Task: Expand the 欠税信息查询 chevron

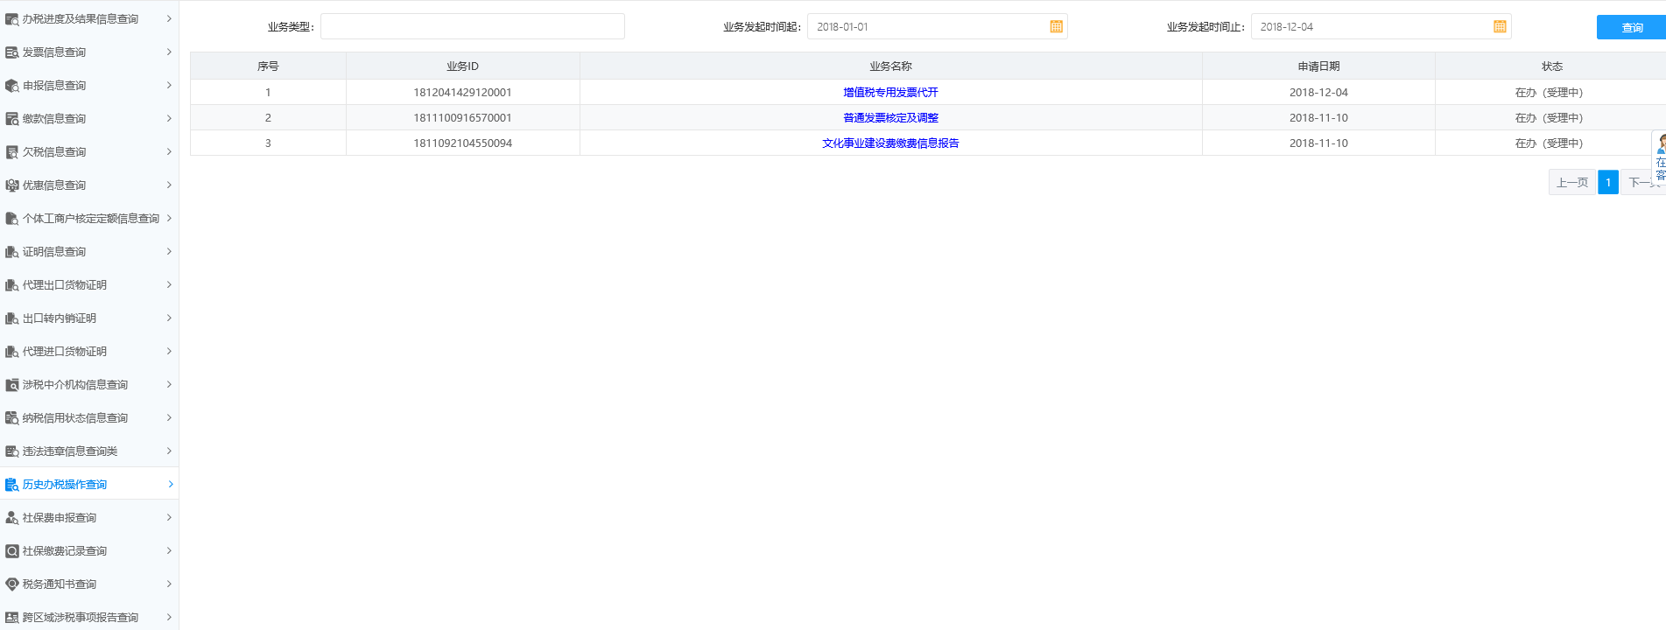Action: [169, 151]
